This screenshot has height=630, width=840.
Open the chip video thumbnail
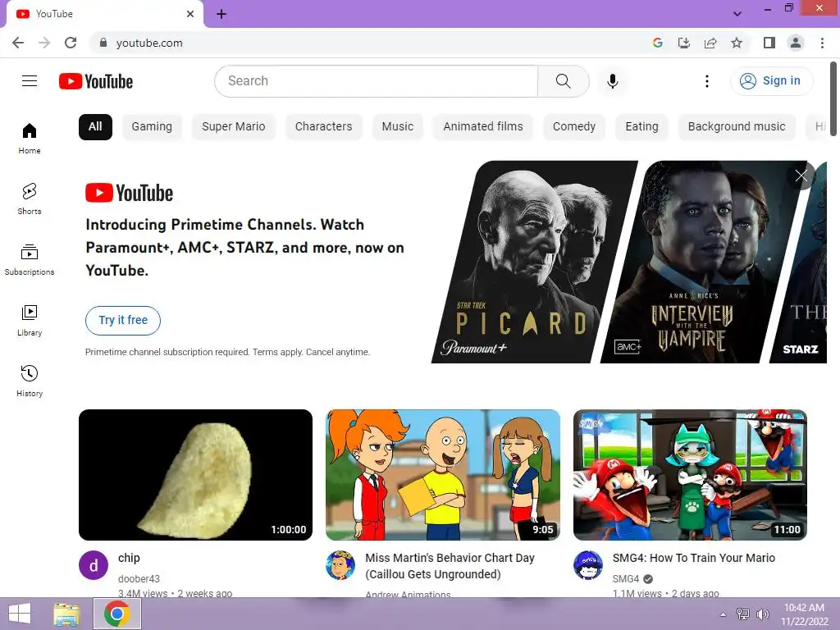195,475
